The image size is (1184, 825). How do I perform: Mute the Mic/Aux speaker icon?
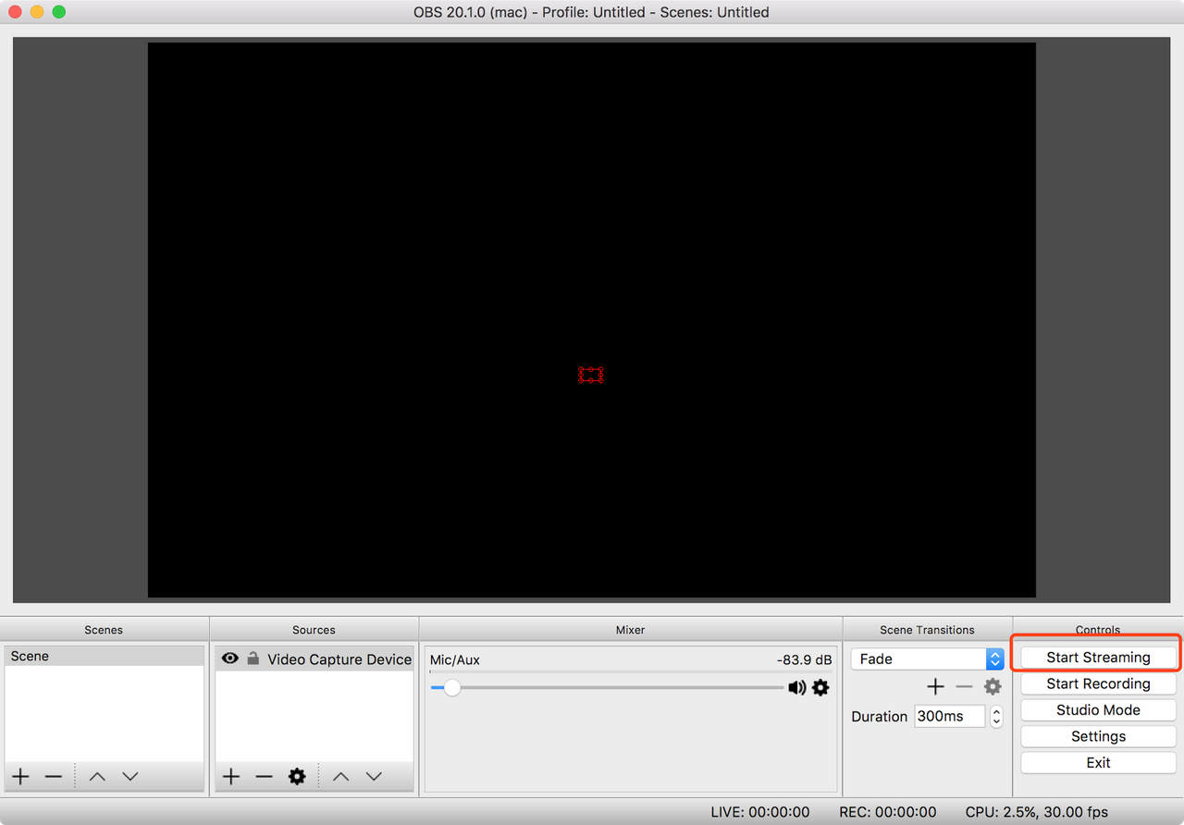[796, 687]
